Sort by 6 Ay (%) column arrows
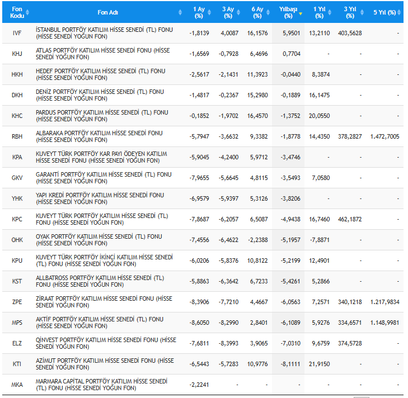Viewport: 408px width, 398px height. tap(268, 12)
